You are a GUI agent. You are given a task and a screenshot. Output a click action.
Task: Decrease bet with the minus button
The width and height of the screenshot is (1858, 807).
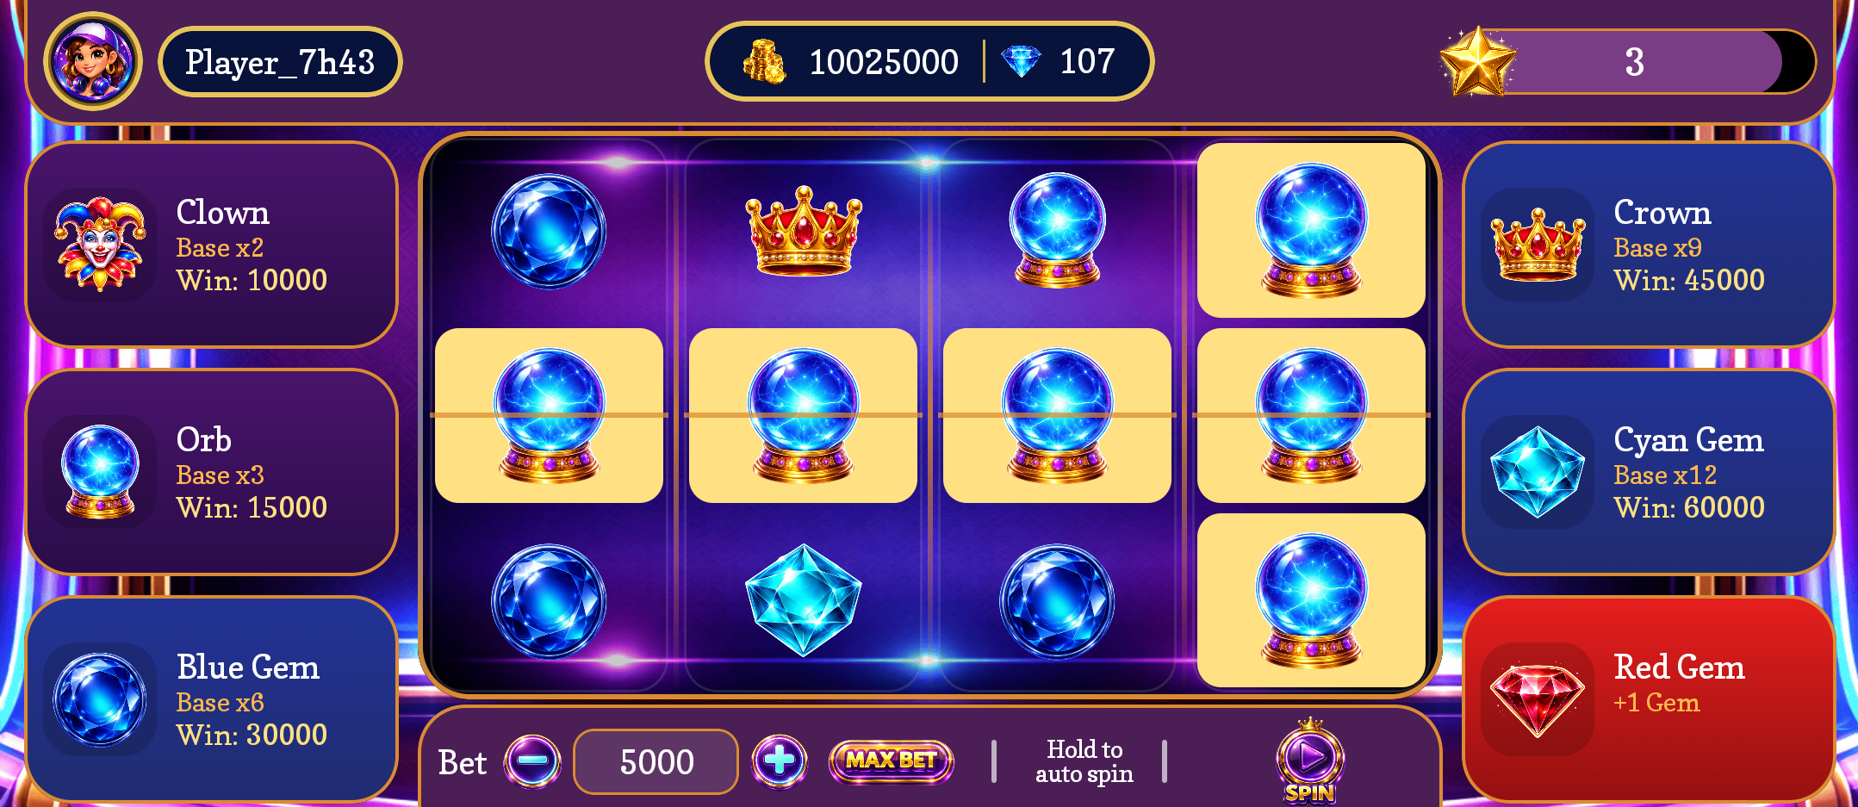coord(532,761)
